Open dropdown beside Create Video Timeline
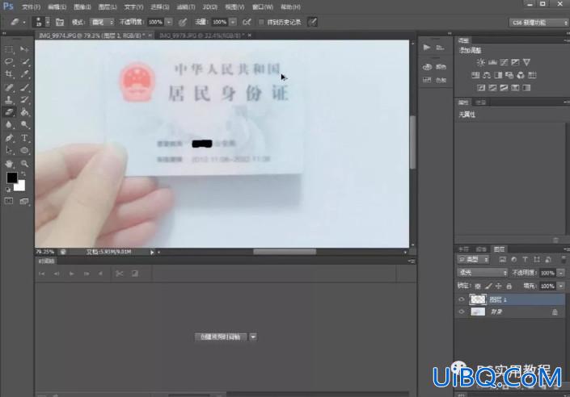 (253, 336)
